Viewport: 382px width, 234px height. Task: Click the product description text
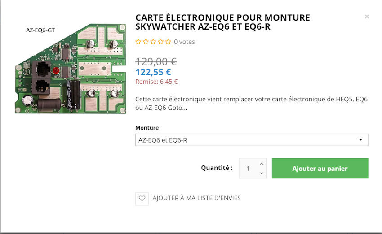point(251,103)
